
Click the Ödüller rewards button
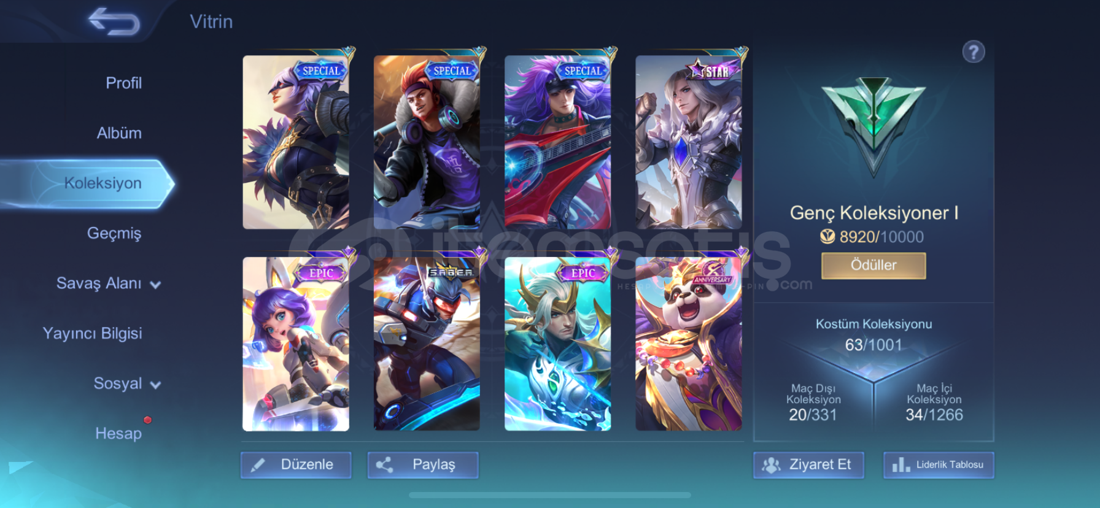[873, 266]
